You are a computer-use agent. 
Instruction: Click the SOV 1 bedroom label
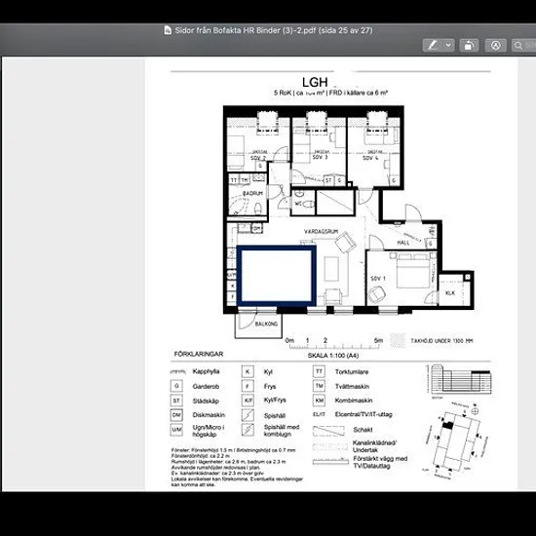pyautogui.click(x=378, y=279)
